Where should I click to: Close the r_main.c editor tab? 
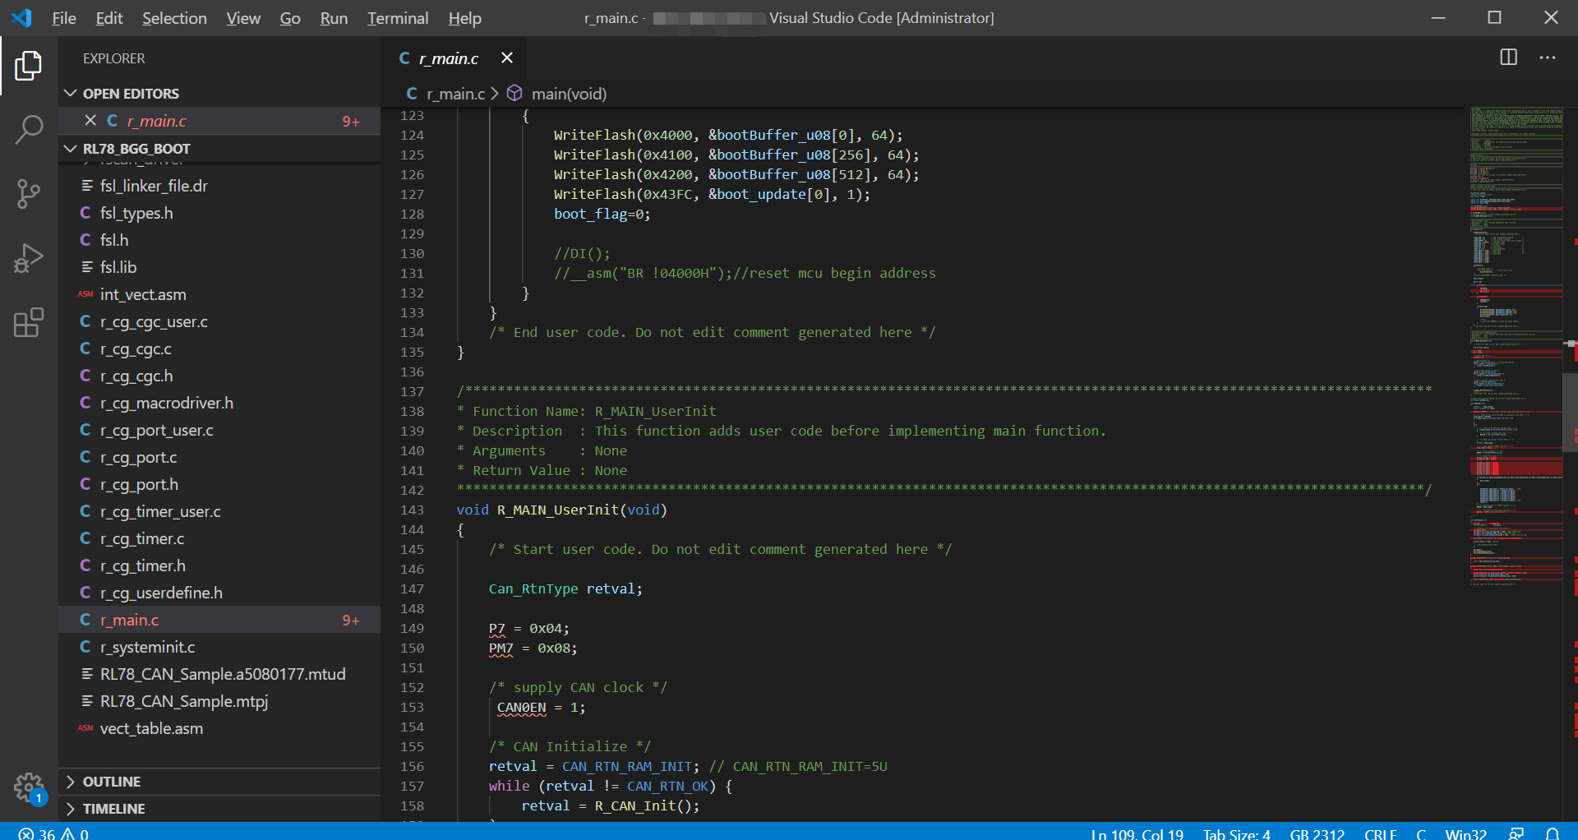click(507, 58)
